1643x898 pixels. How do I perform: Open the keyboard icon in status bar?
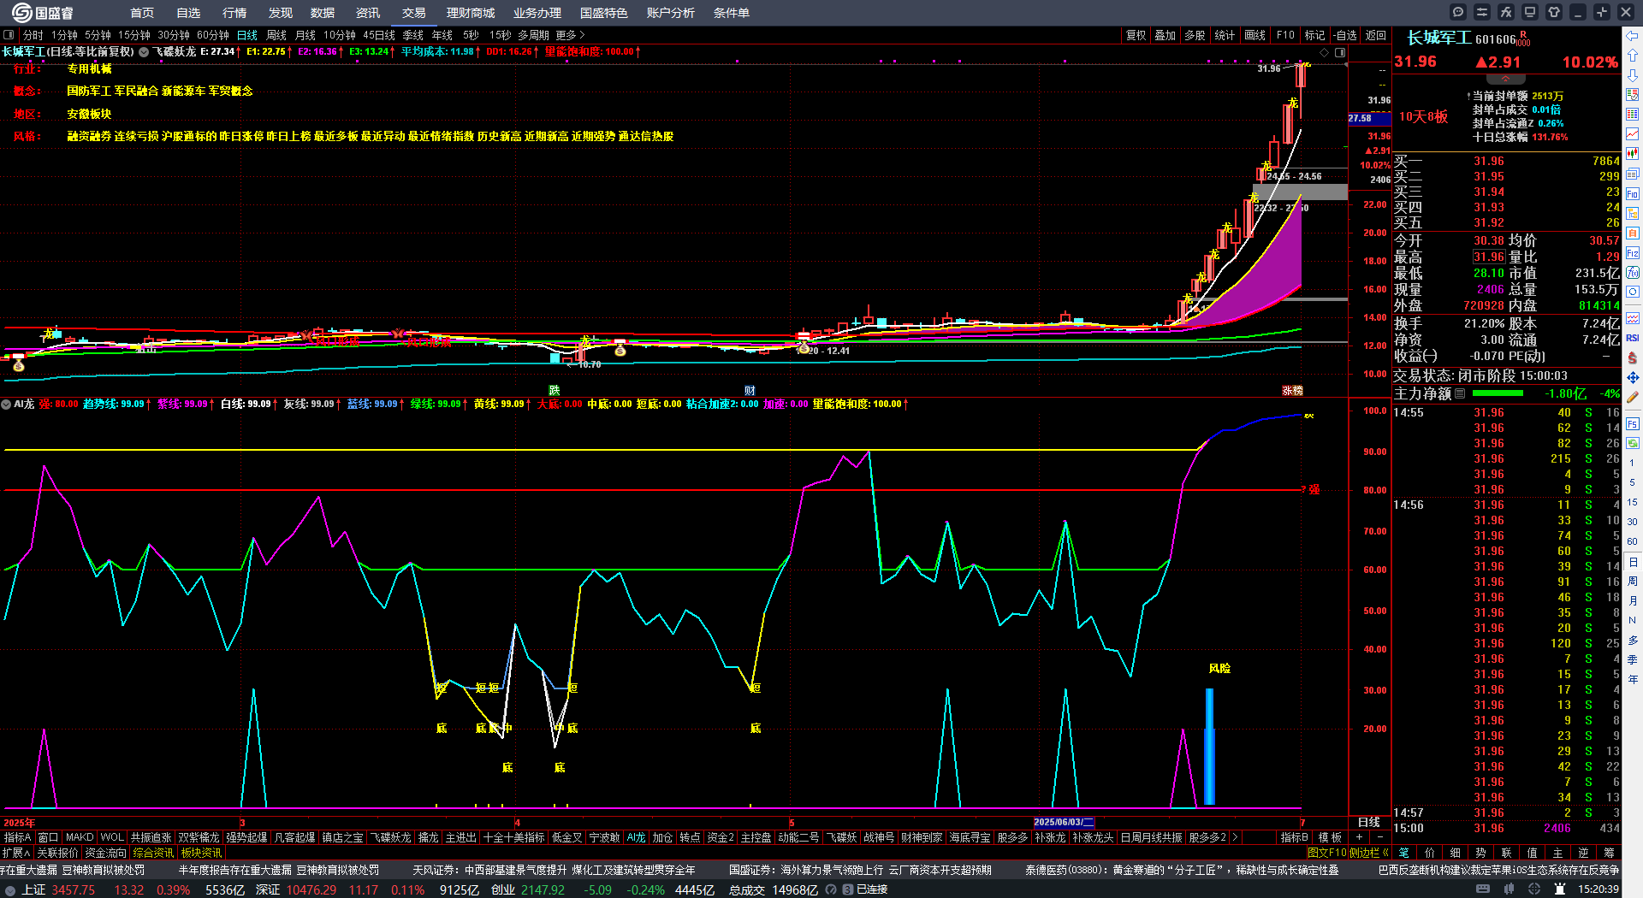[x=1483, y=889]
